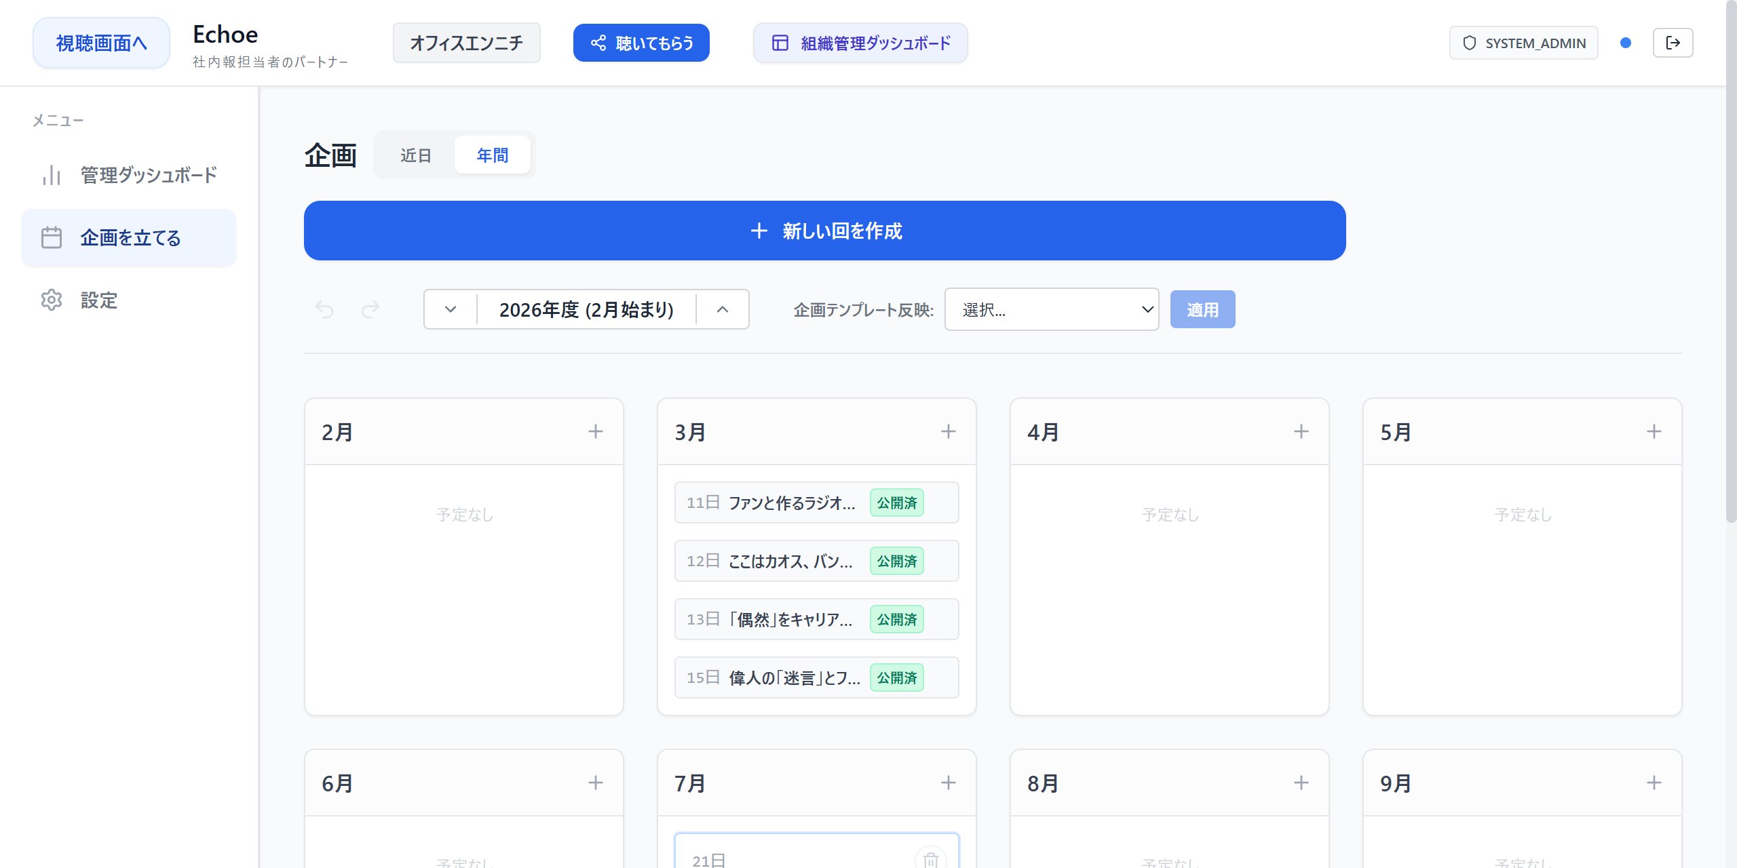Go to previous fiscal year with down chevron
The image size is (1737, 868).
(451, 309)
